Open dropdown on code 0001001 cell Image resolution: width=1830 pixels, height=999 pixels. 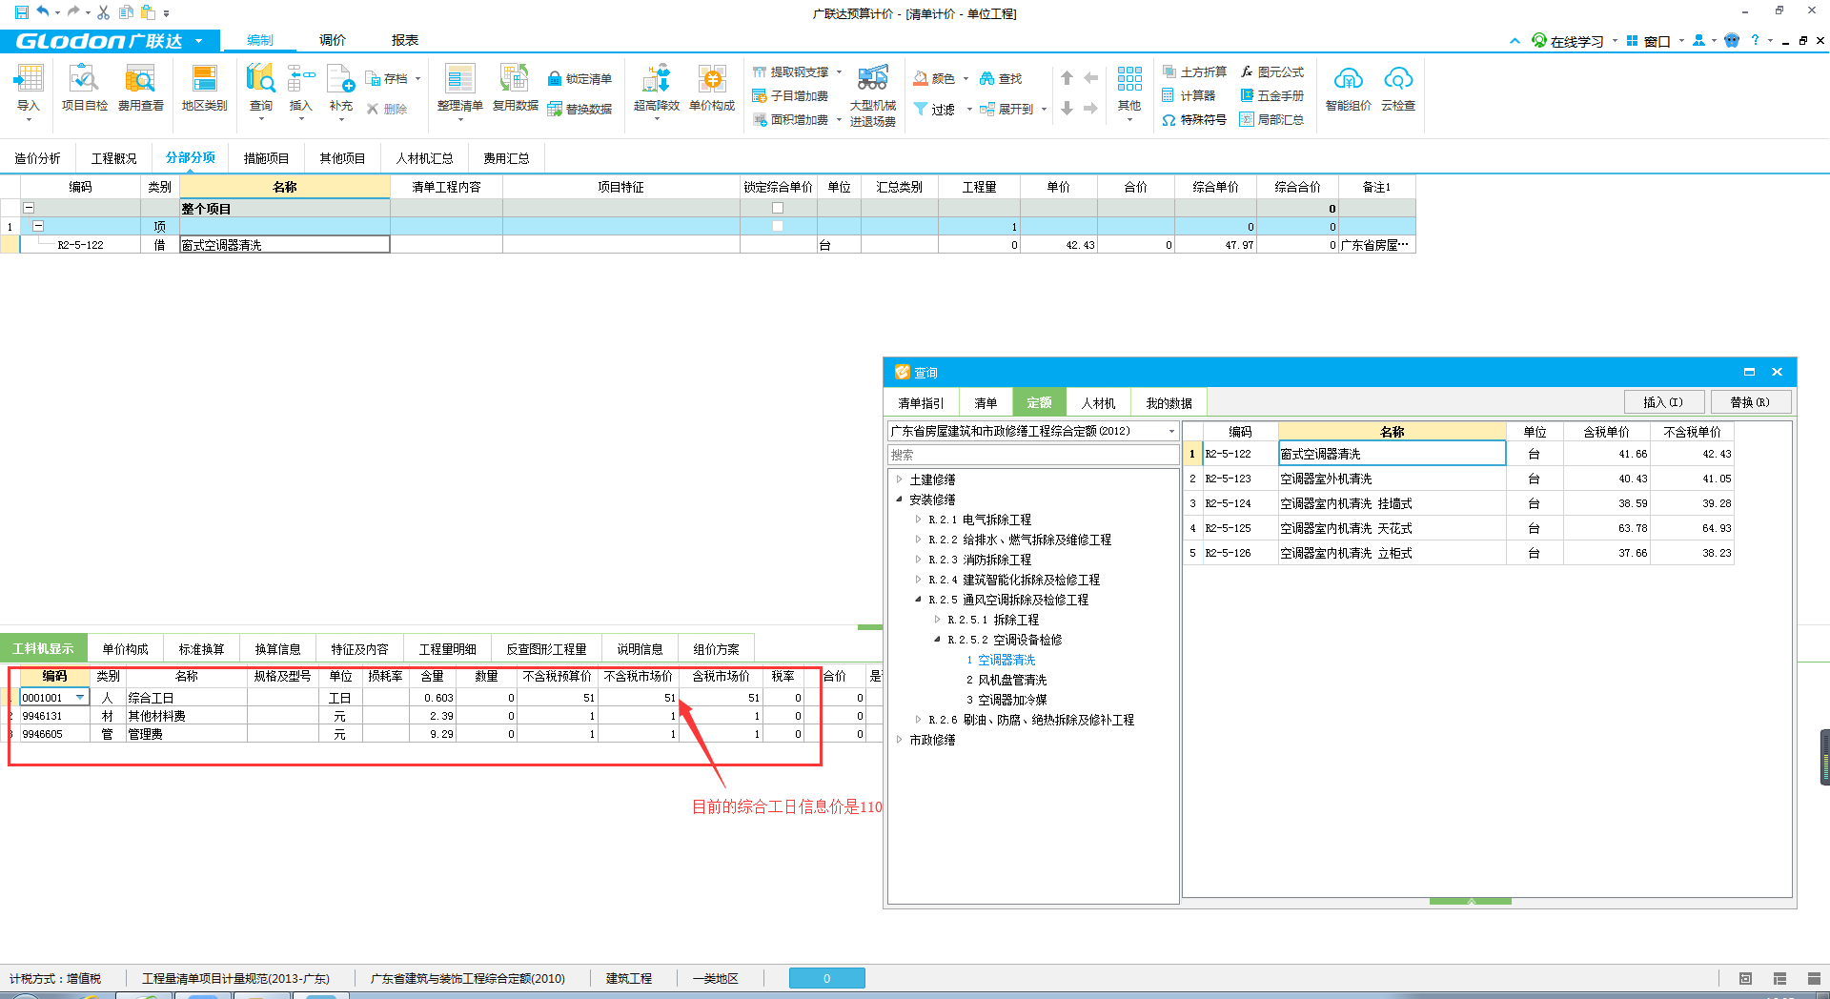tap(80, 698)
